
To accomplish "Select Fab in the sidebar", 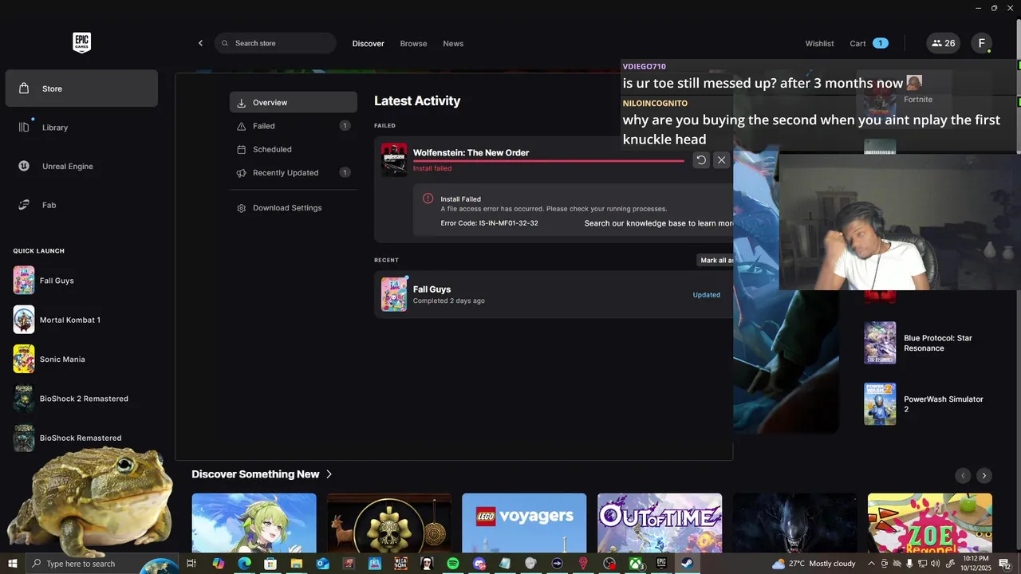I will [81, 205].
